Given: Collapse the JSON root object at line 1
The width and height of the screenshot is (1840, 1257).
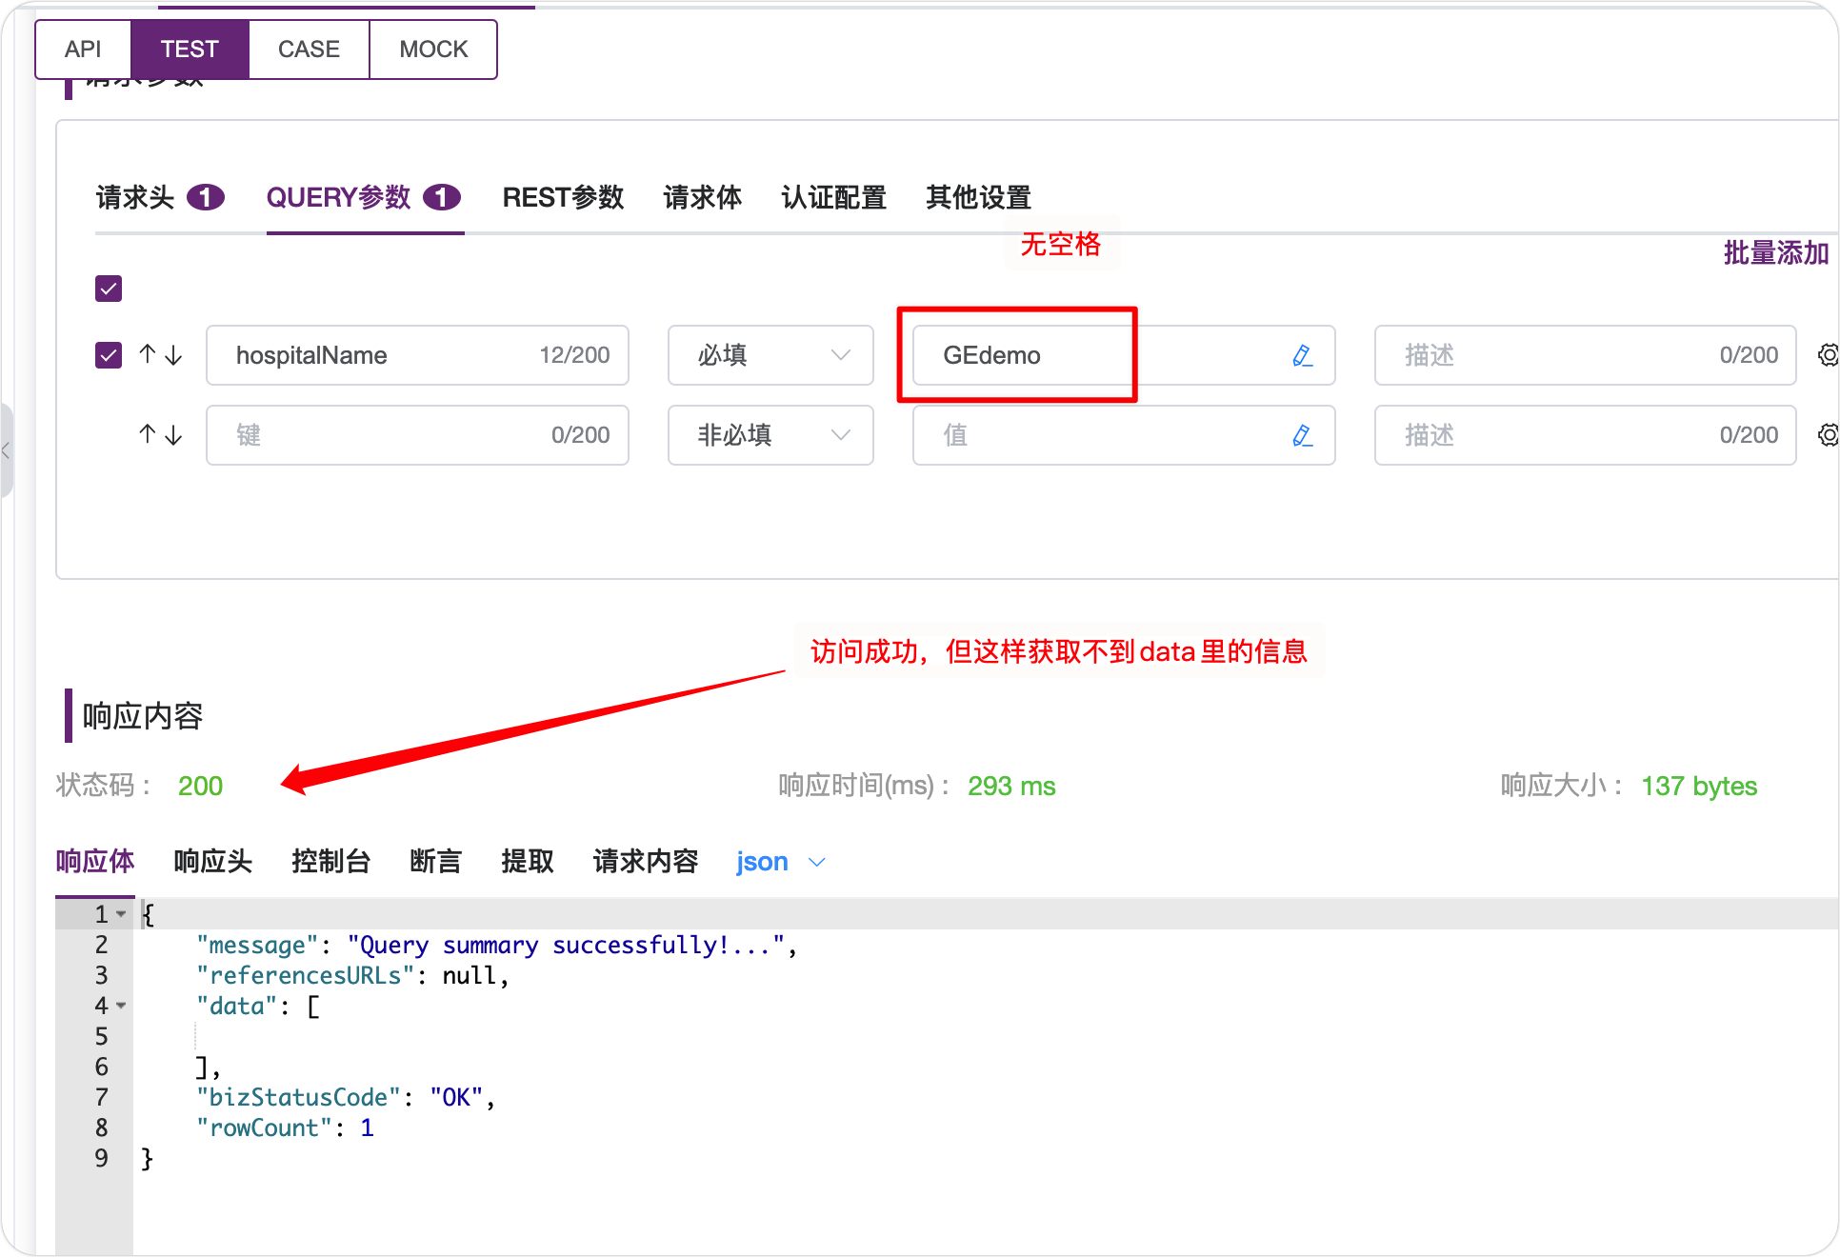Looking at the screenshot, I should pos(121,913).
